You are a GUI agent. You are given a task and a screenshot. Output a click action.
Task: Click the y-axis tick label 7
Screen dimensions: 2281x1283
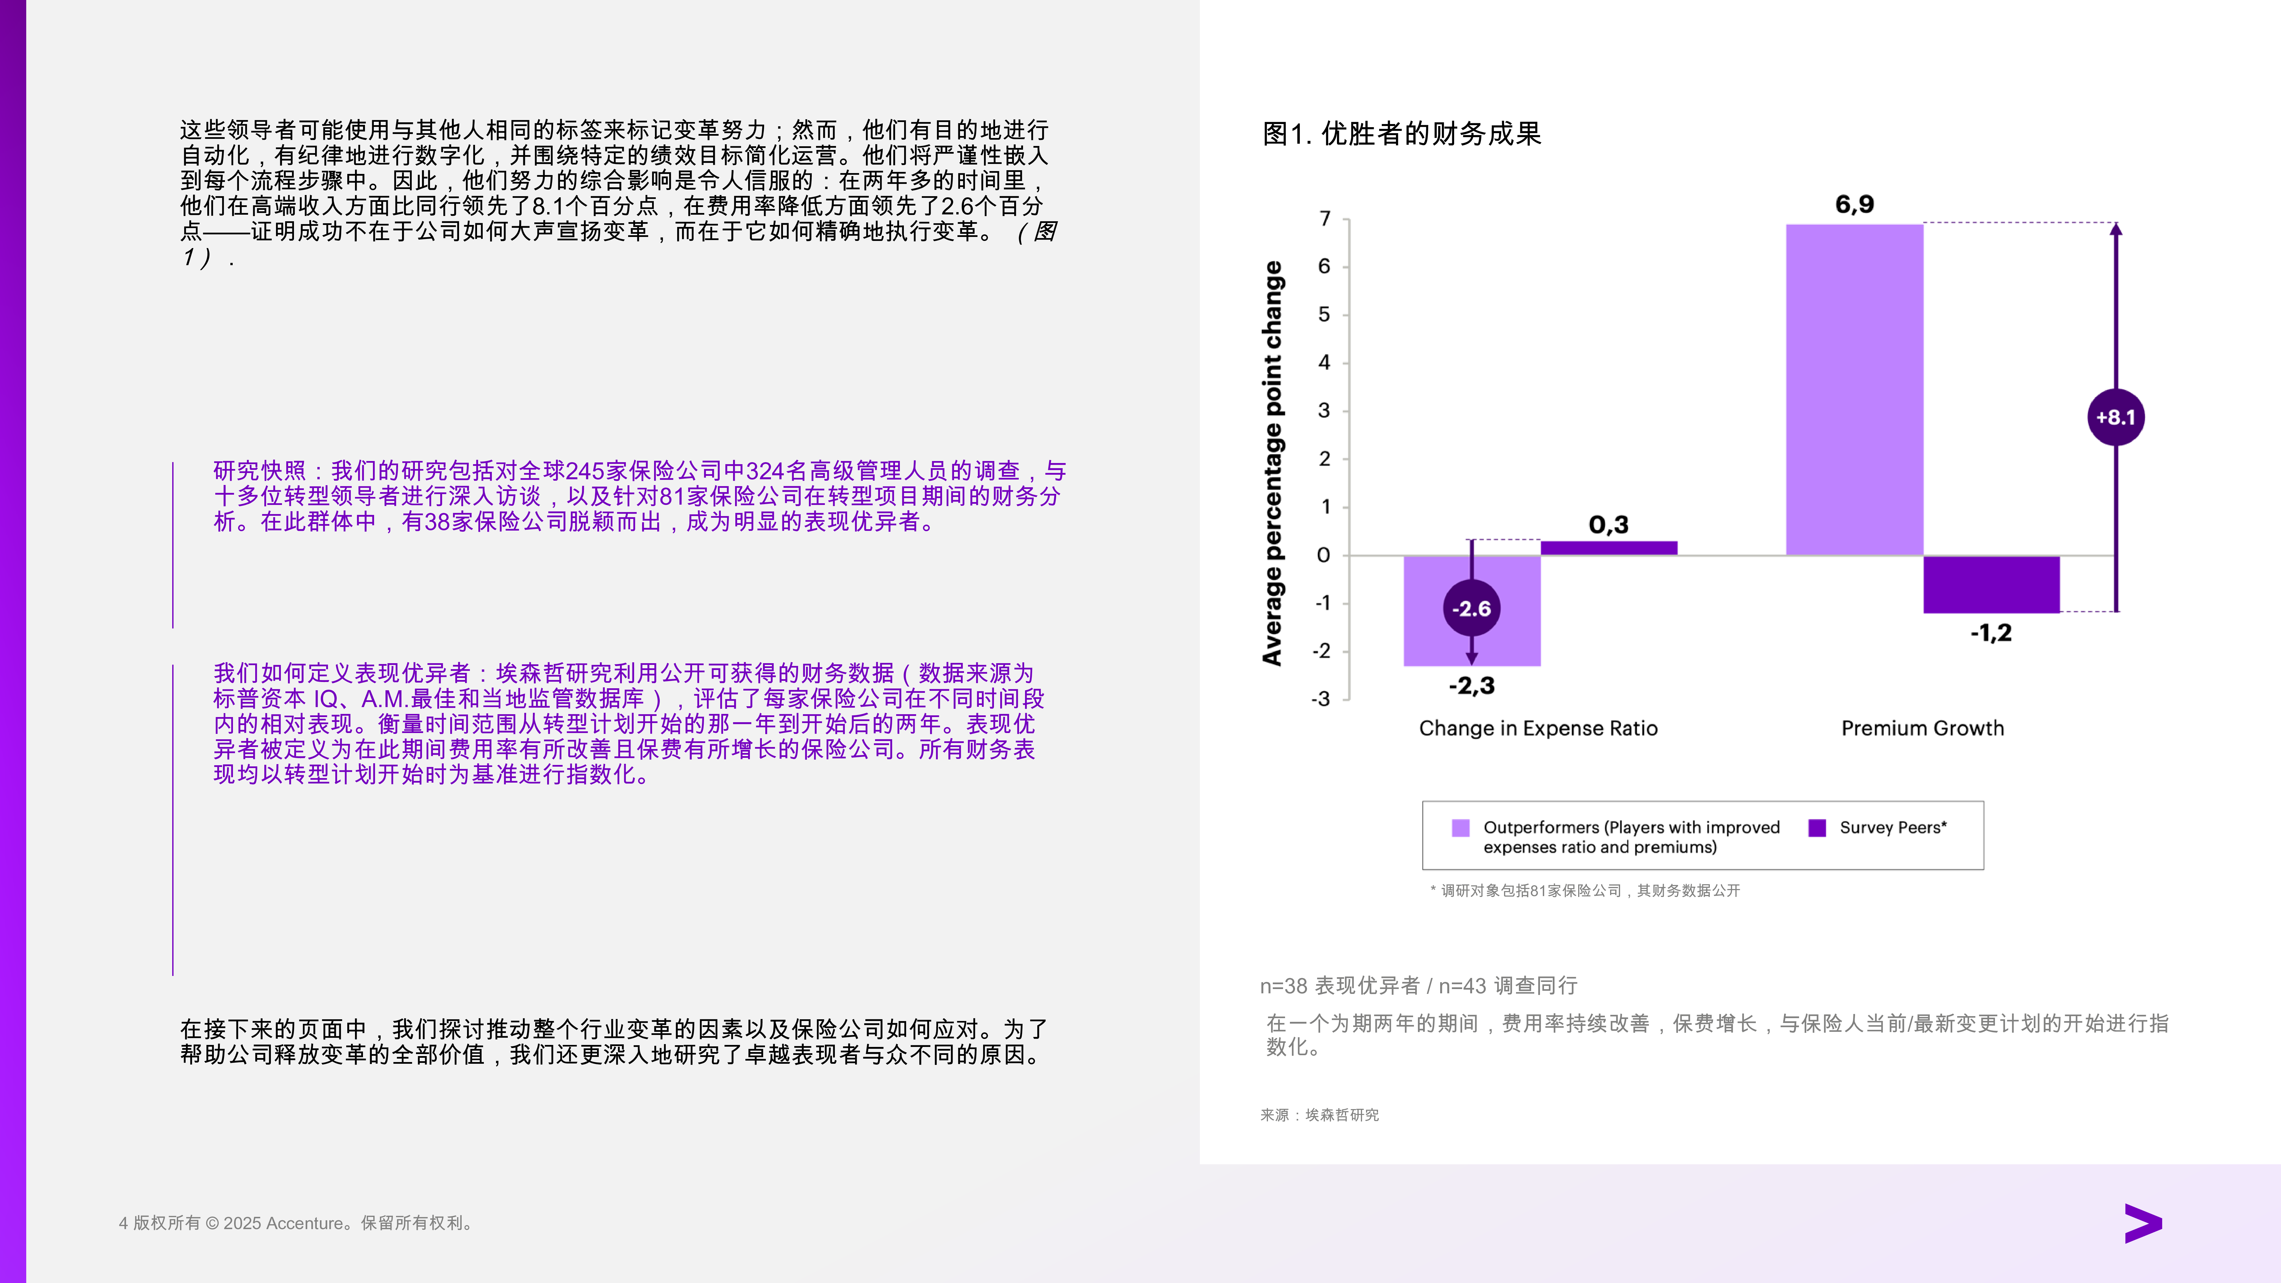1325,219
